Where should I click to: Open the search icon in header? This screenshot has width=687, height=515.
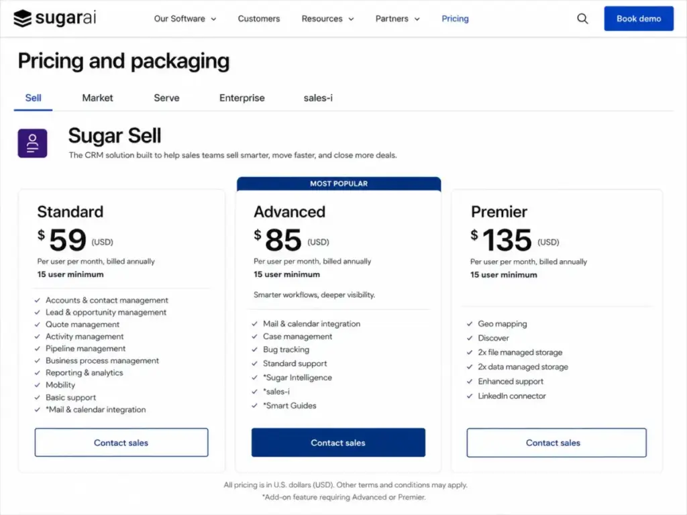coord(582,18)
